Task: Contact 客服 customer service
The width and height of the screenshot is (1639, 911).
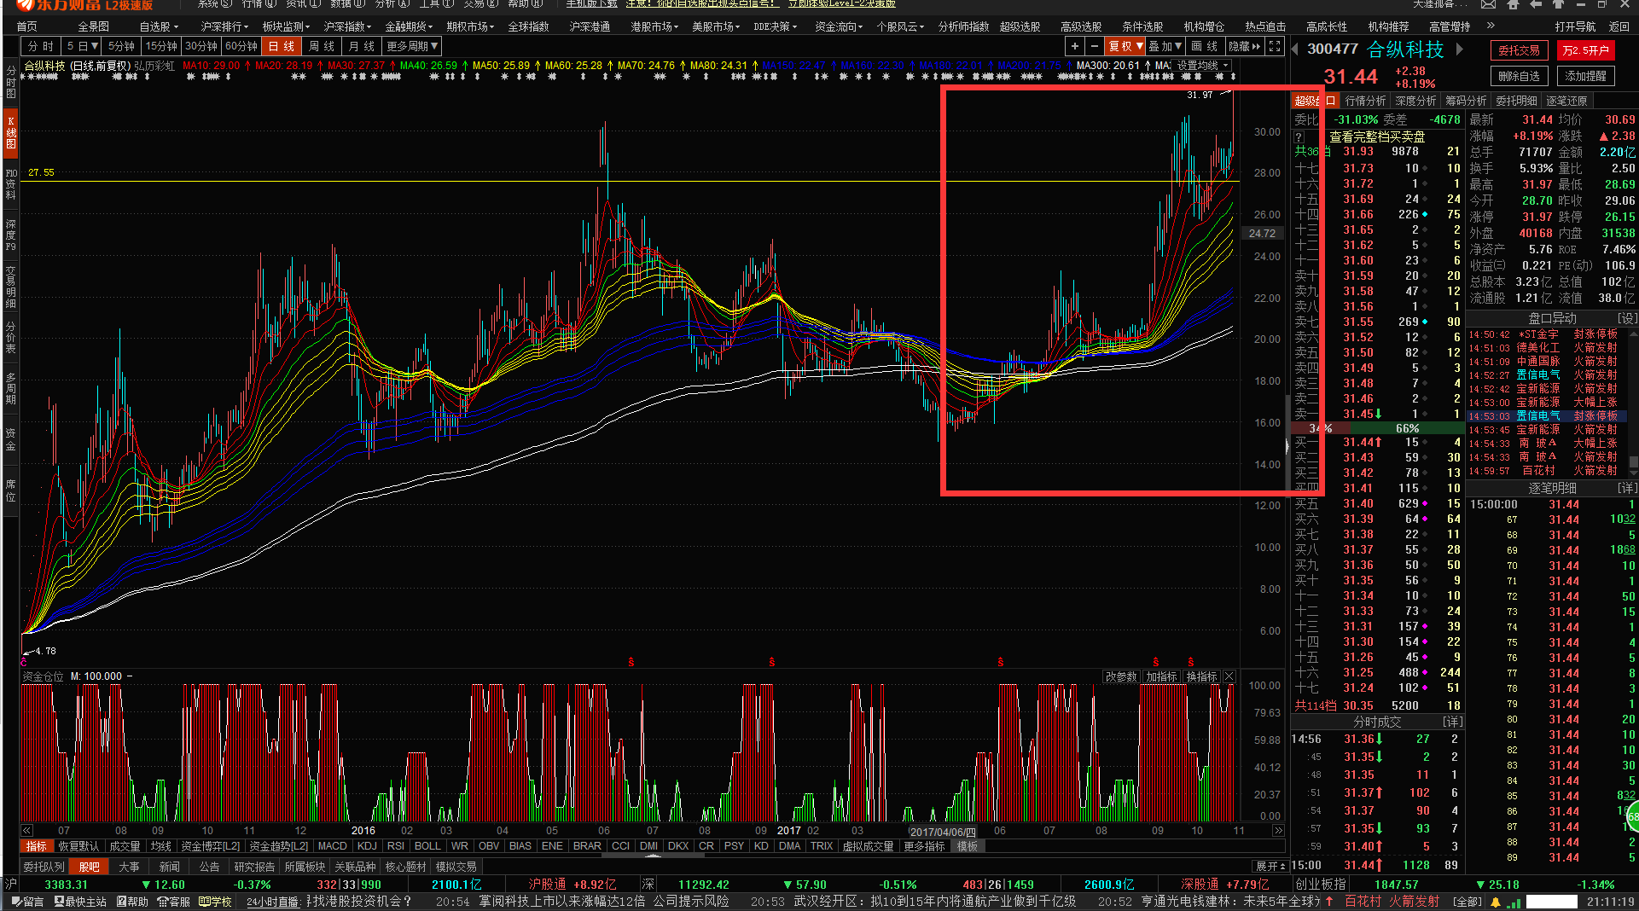Action: 173,902
